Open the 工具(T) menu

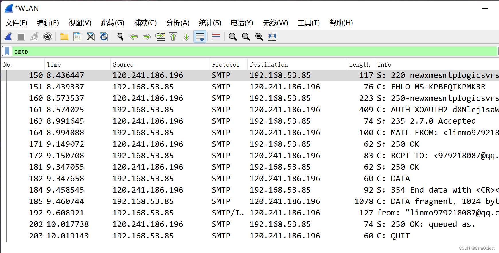pos(309,23)
